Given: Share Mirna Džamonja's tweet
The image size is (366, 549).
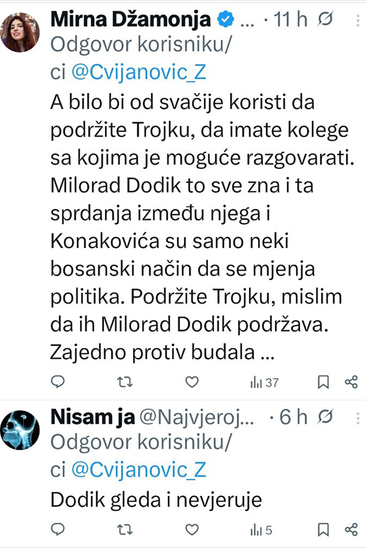Looking at the screenshot, I should pos(351,382).
